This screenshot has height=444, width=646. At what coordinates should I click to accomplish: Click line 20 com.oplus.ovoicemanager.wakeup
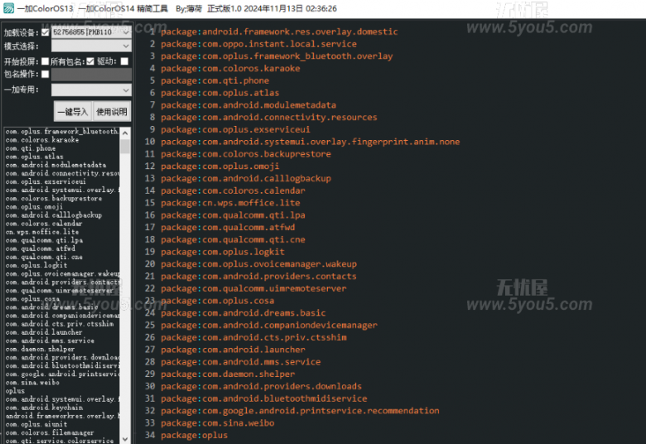point(258,264)
